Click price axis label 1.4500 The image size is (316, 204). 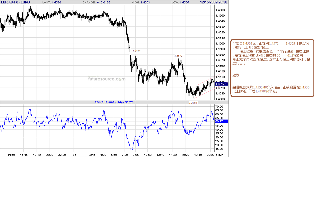(x=220, y=99)
